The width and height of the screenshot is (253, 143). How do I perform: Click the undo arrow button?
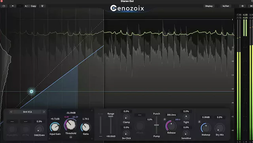pos(13,6)
